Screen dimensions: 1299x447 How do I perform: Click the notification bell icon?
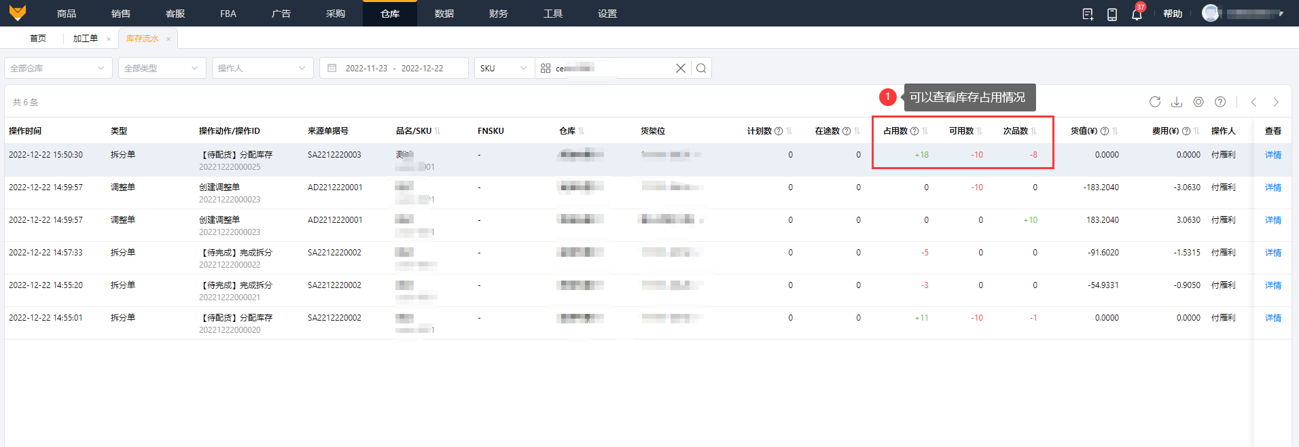tap(1136, 14)
